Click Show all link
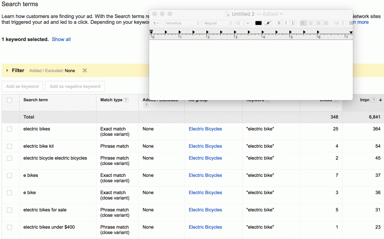The width and height of the screenshot is (384, 239). click(61, 40)
